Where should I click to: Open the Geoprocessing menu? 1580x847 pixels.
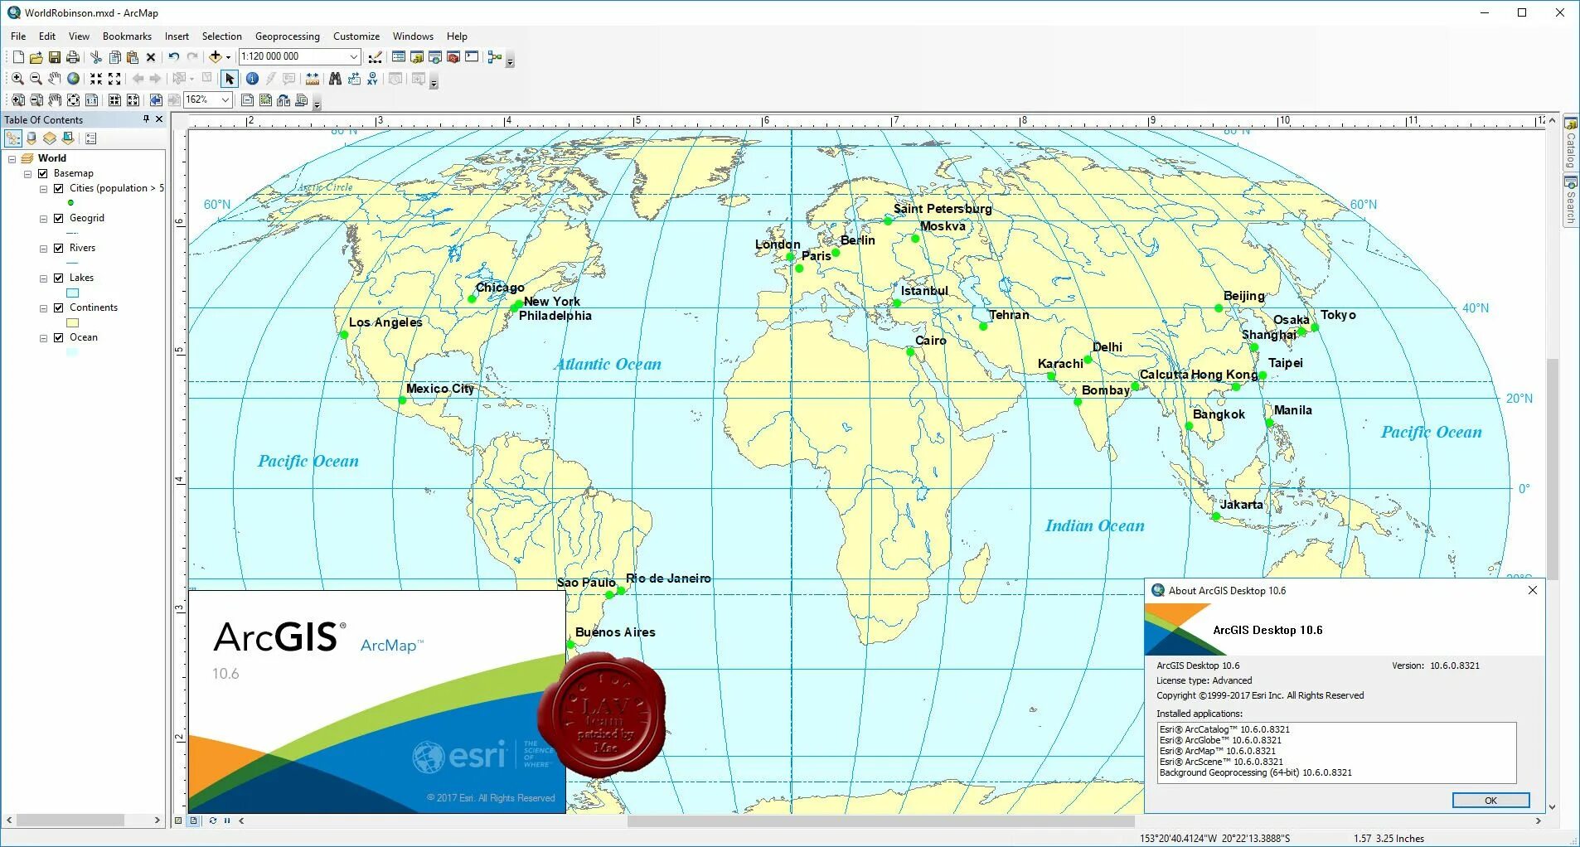[287, 36]
